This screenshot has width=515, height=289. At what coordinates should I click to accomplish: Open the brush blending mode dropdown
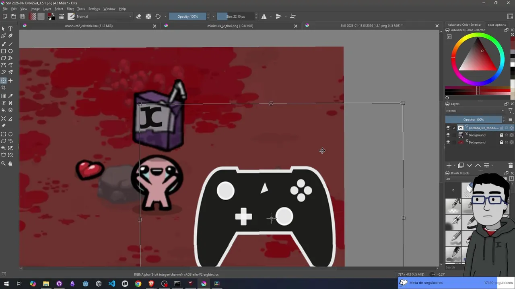click(x=104, y=16)
